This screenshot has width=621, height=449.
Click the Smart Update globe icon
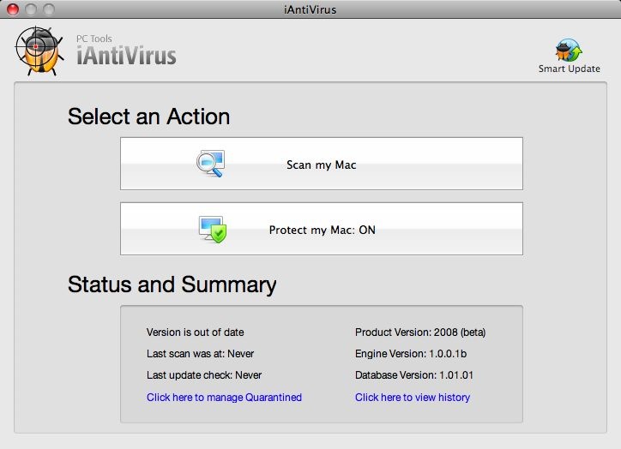[x=569, y=49]
